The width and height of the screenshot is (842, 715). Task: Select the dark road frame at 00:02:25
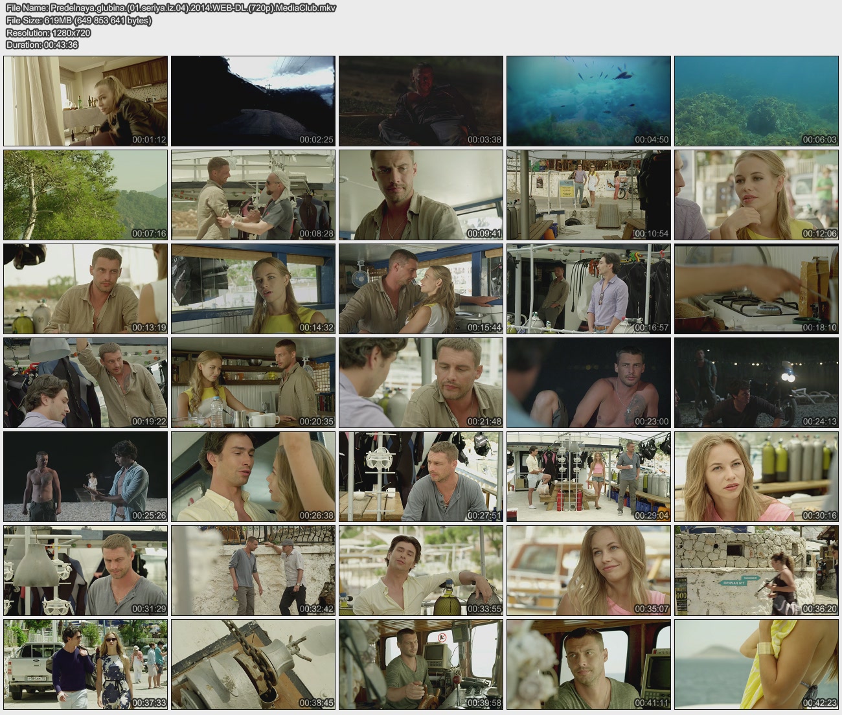[253, 101]
